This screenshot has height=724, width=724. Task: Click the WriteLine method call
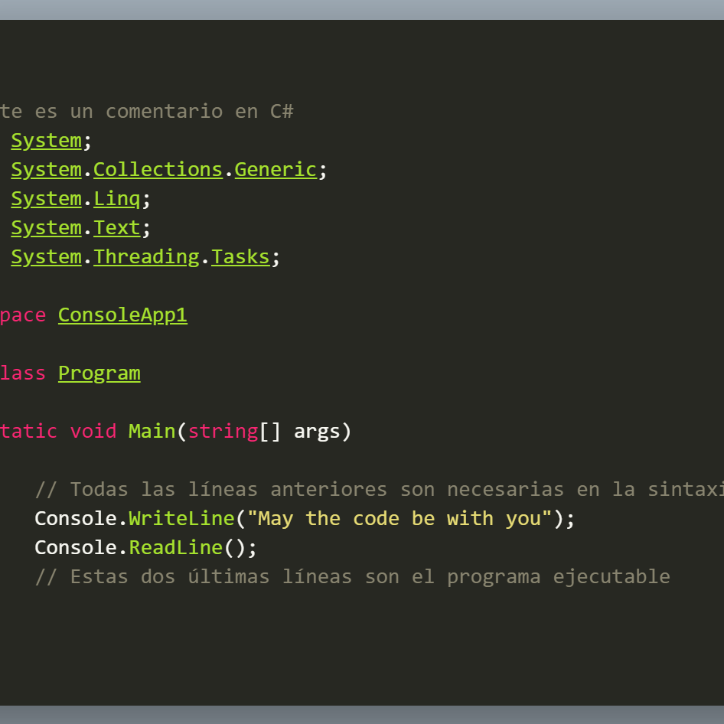pyautogui.click(x=181, y=519)
